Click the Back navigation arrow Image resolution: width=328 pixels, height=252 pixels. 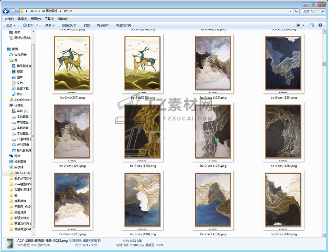click(x=6, y=11)
